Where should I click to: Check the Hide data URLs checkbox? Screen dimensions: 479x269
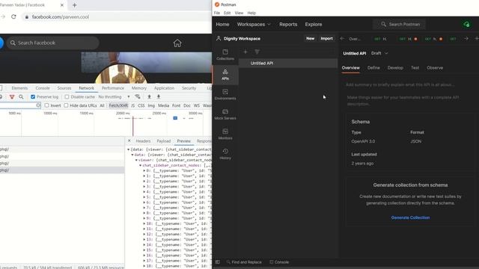coord(66,105)
